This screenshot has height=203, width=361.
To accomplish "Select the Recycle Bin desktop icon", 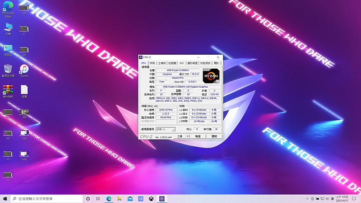I will (x=8, y=71).
